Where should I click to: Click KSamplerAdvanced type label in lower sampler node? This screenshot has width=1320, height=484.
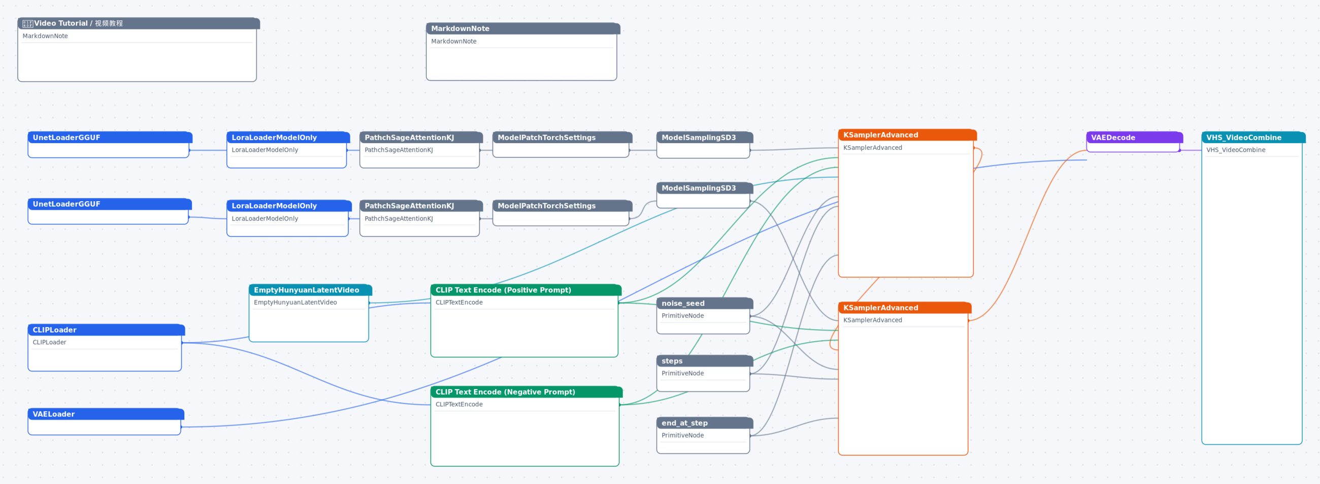873,320
